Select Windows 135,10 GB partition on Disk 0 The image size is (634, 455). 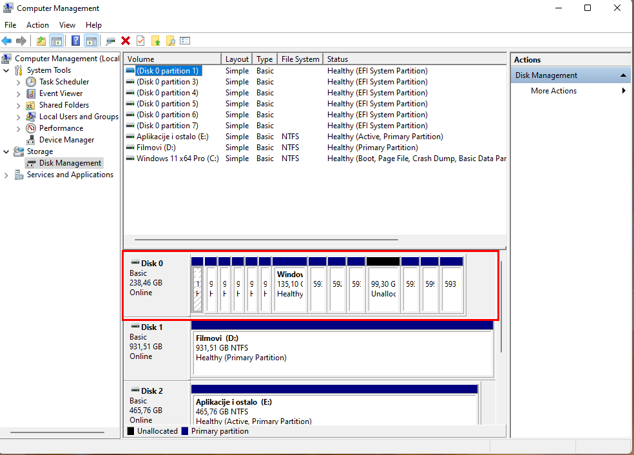[x=289, y=284]
